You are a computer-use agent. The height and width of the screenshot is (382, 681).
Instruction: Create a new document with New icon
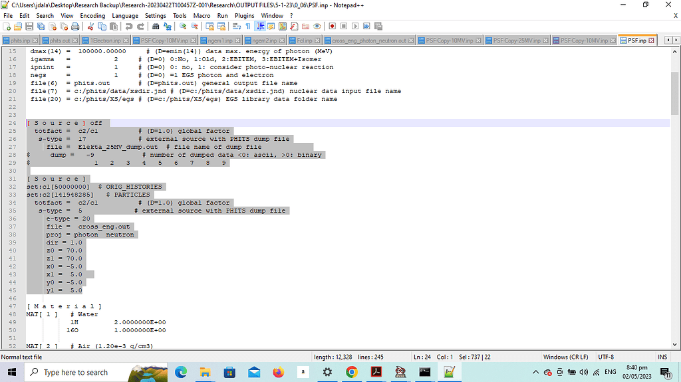pyautogui.click(x=7, y=27)
